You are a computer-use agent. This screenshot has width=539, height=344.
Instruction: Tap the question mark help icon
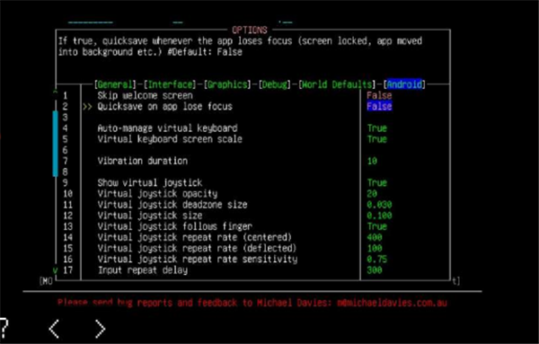point(4,329)
